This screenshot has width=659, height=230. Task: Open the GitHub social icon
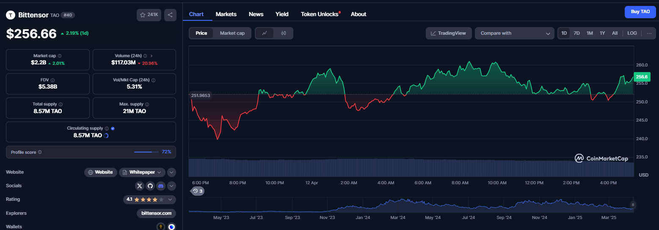(x=150, y=186)
